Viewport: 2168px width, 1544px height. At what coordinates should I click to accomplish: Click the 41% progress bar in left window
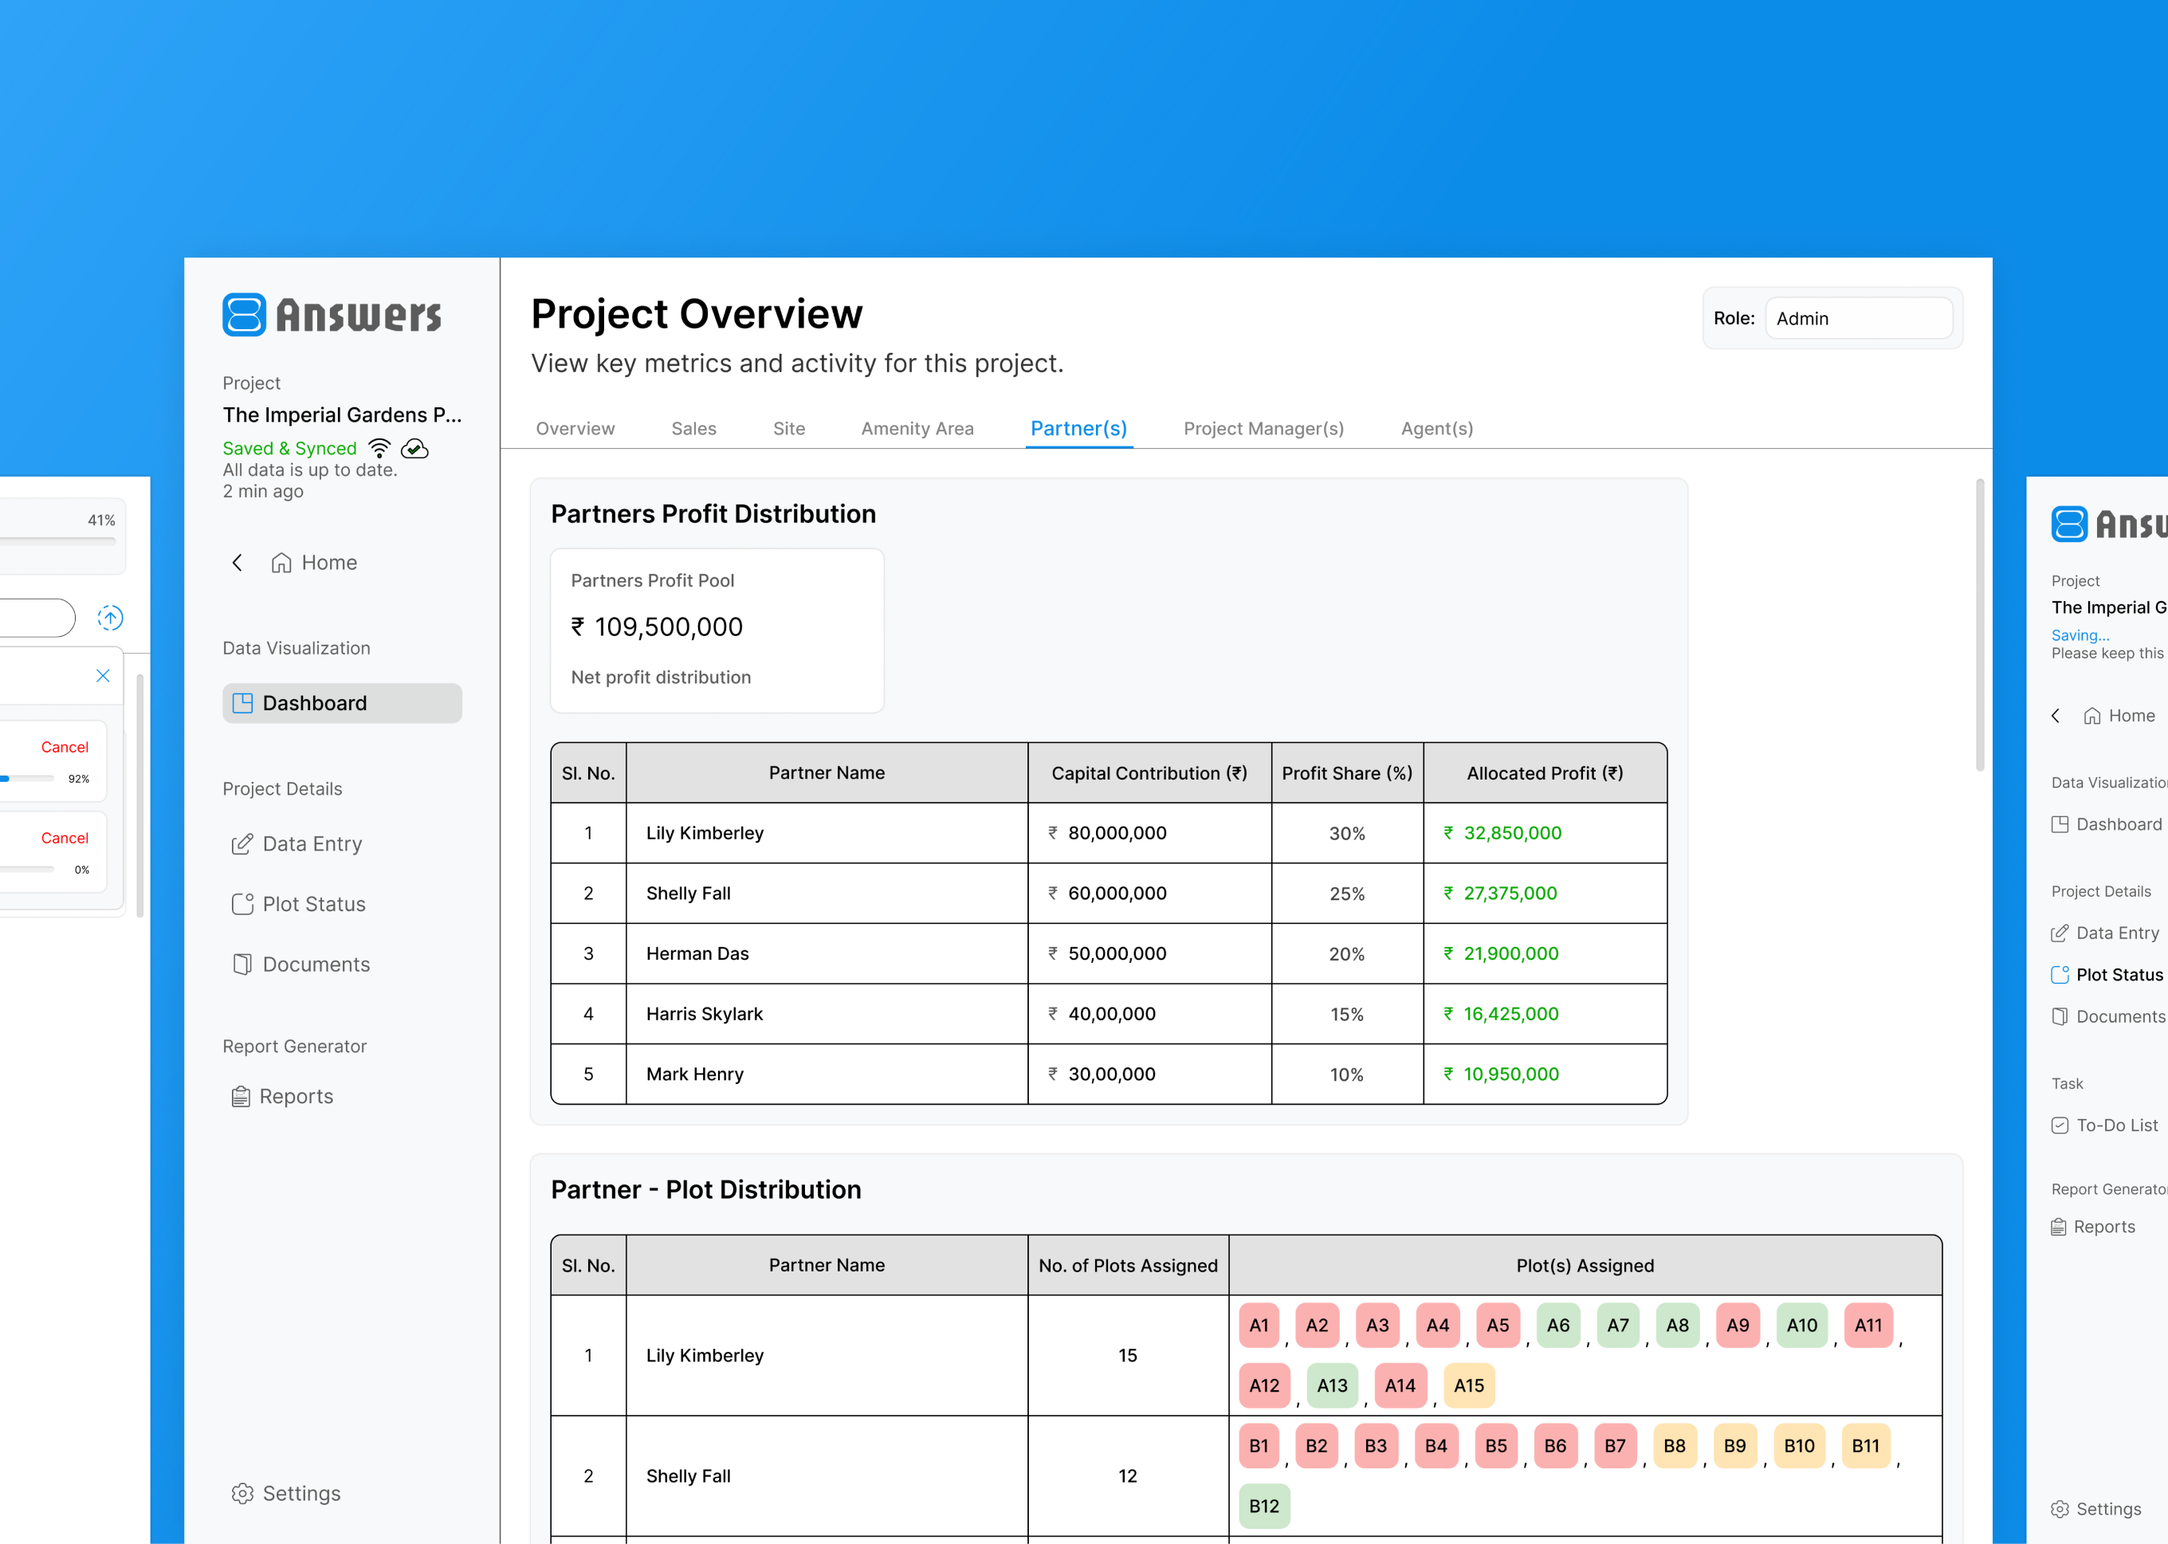point(57,542)
